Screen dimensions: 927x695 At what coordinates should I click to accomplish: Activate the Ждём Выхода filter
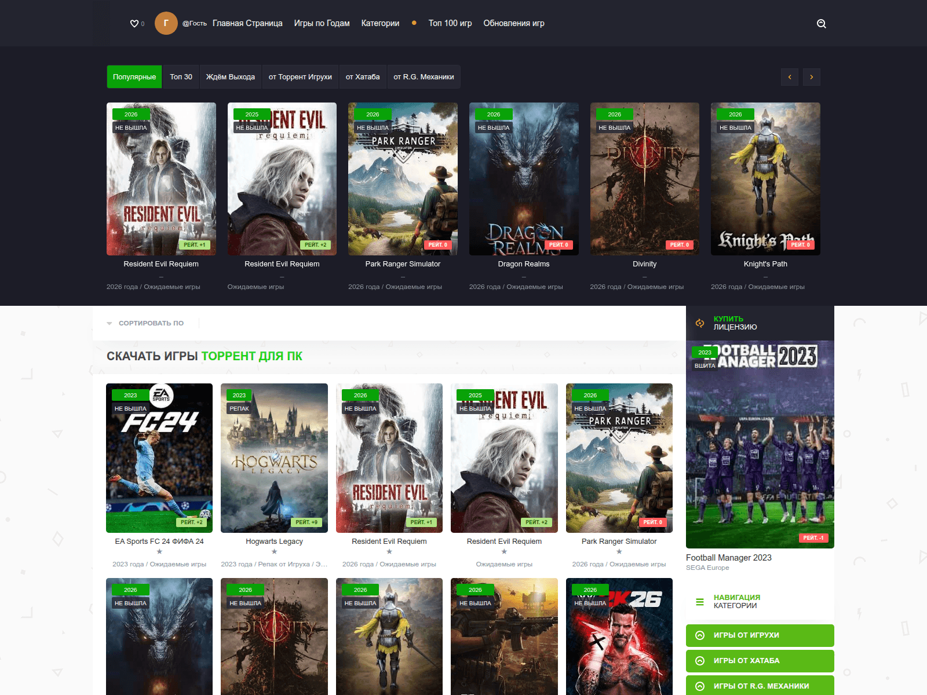(x=230, y=76)
